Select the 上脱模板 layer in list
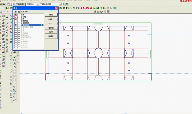Screen dimensions: 192x114 pos(26,23)
